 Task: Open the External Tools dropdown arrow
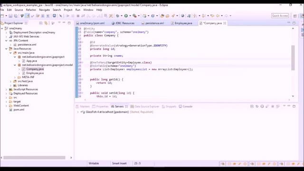138,16
